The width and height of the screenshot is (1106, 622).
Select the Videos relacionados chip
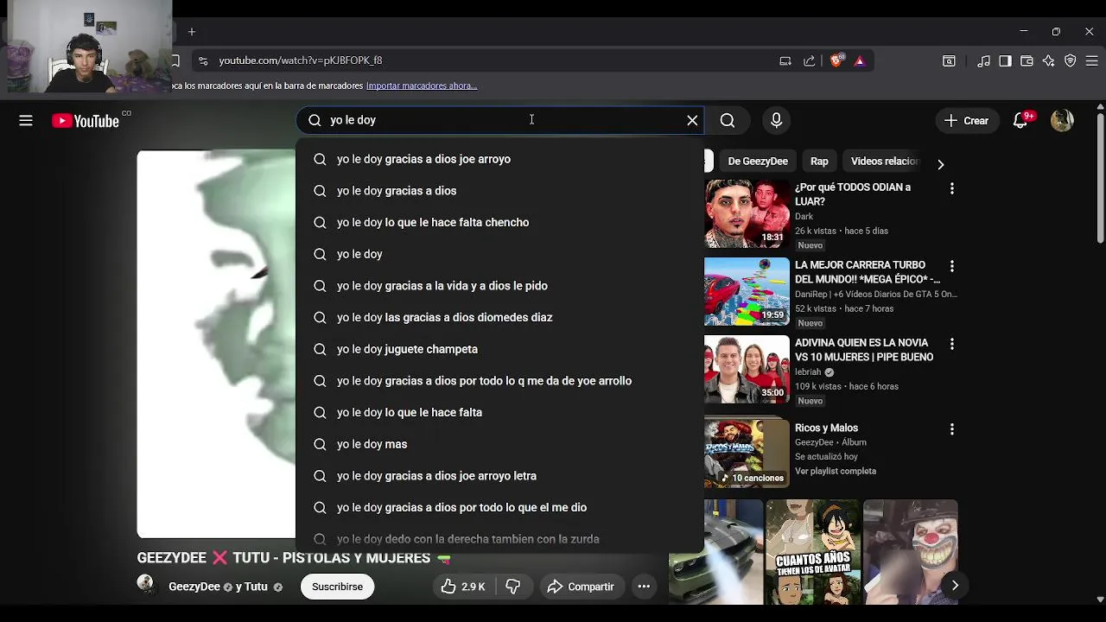point(884,161)
